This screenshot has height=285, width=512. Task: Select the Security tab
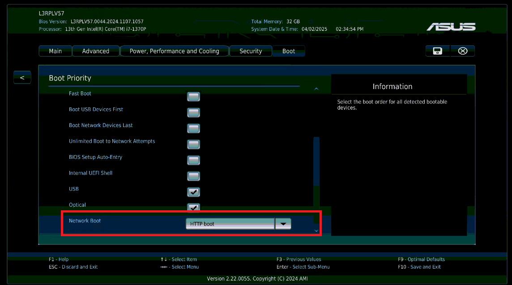pos(251,51)
